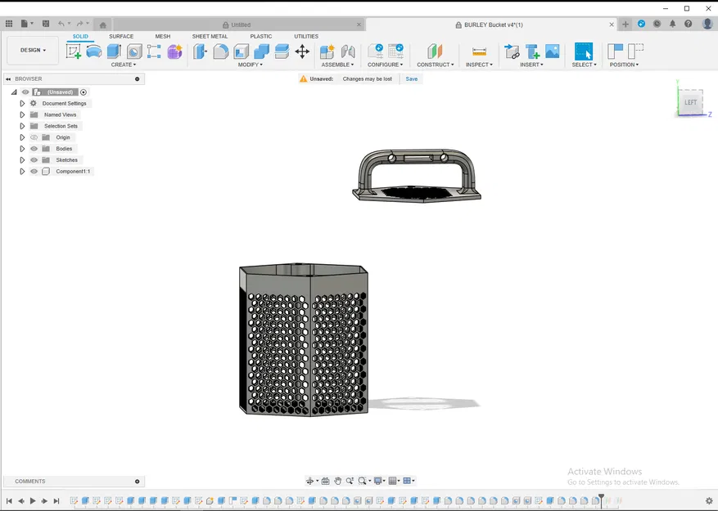718x511 pixels.
Task: Switch to the Untitled document tab
Action: tap(238, 25)
